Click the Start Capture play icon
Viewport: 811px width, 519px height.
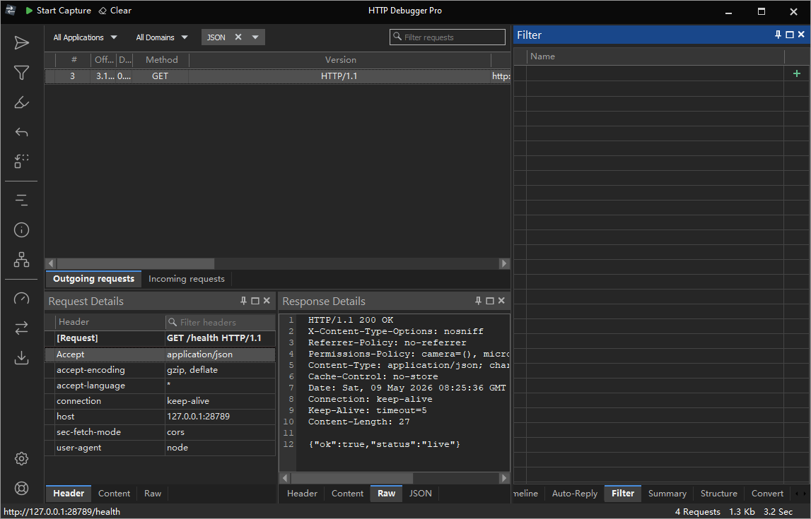(x=29, y=11)
